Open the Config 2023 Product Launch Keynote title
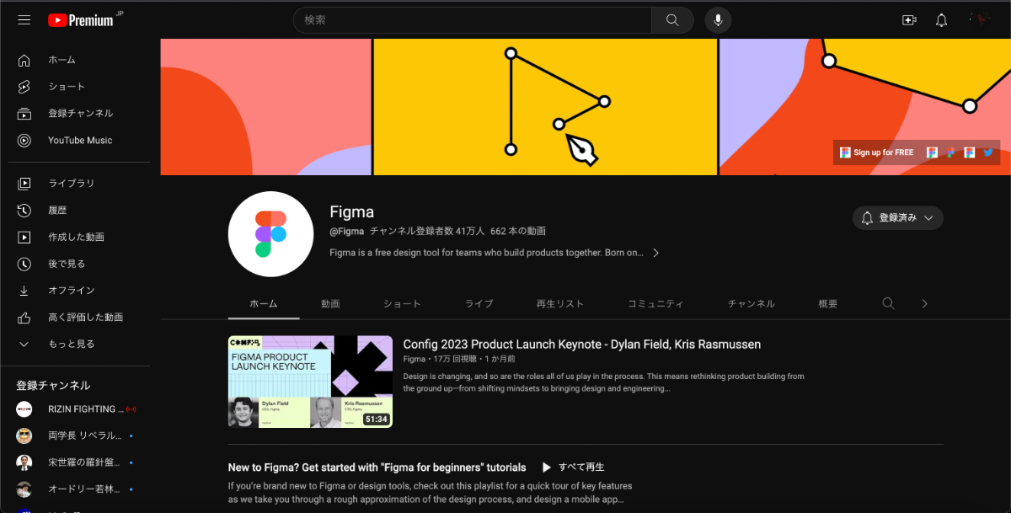The height and width of the screenshot is (513, 1011). pos(581,345)
